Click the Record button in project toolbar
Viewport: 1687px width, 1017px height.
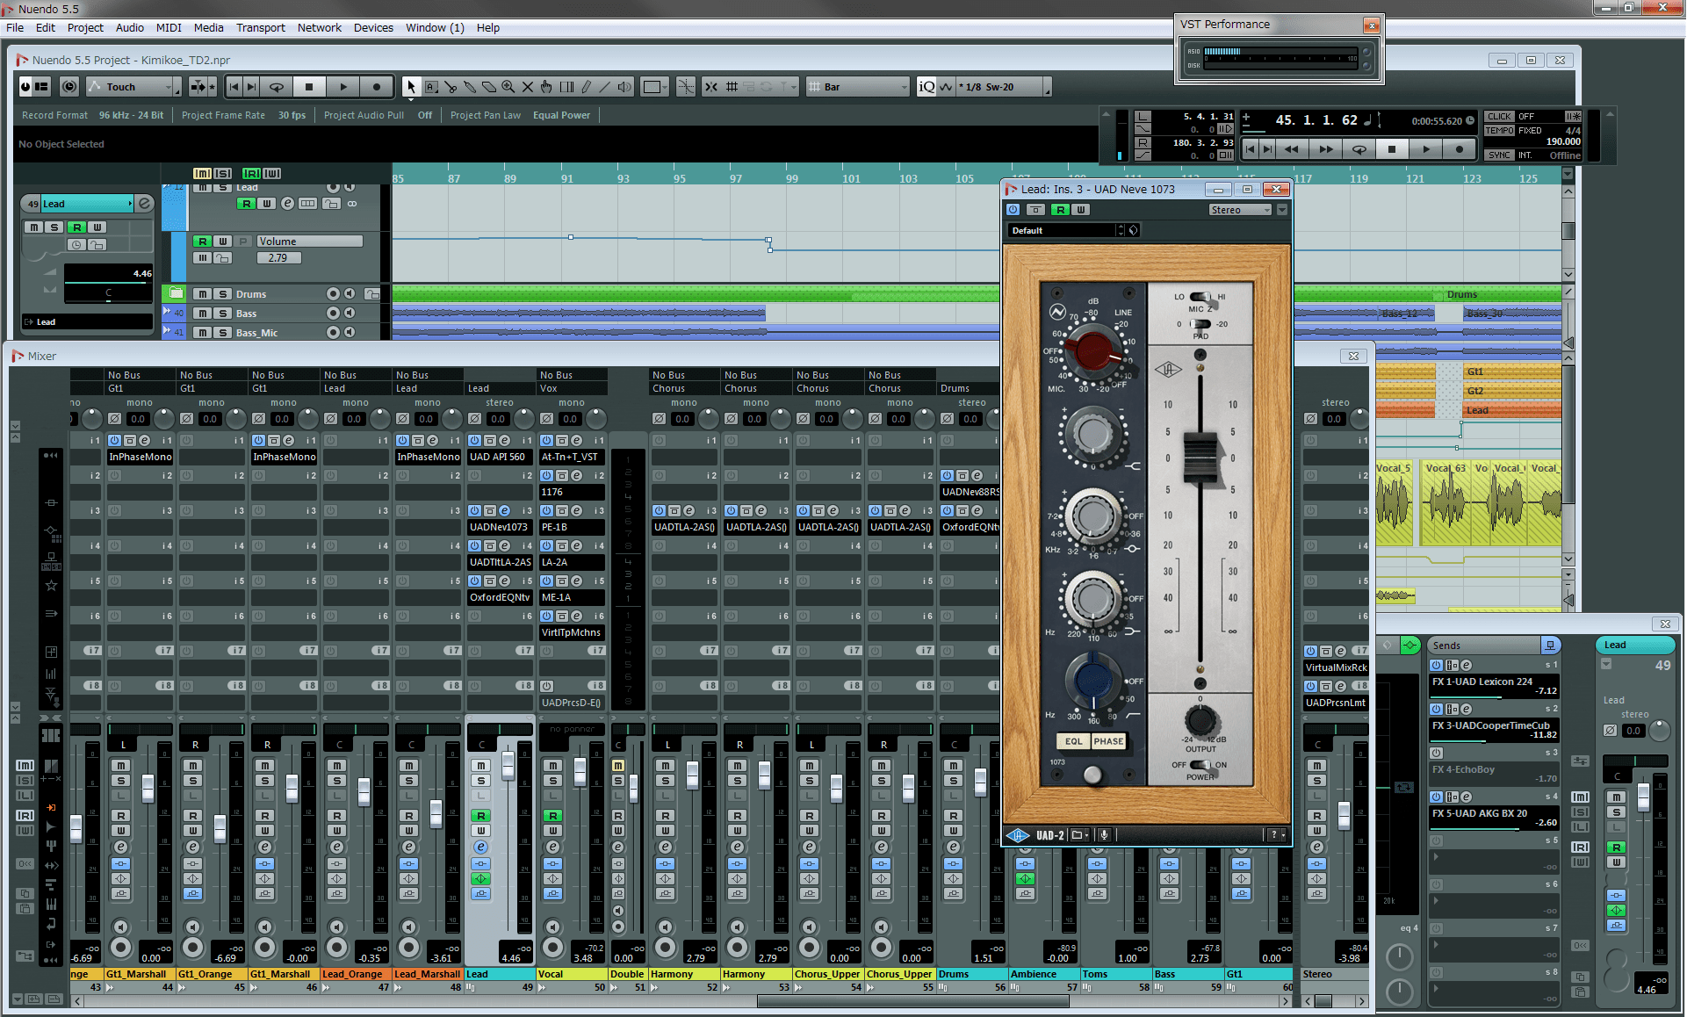point(377,87)
